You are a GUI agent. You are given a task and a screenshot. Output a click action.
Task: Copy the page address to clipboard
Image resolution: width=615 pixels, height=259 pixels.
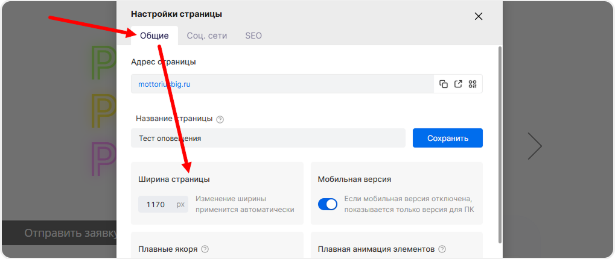(x=444, y=84)
